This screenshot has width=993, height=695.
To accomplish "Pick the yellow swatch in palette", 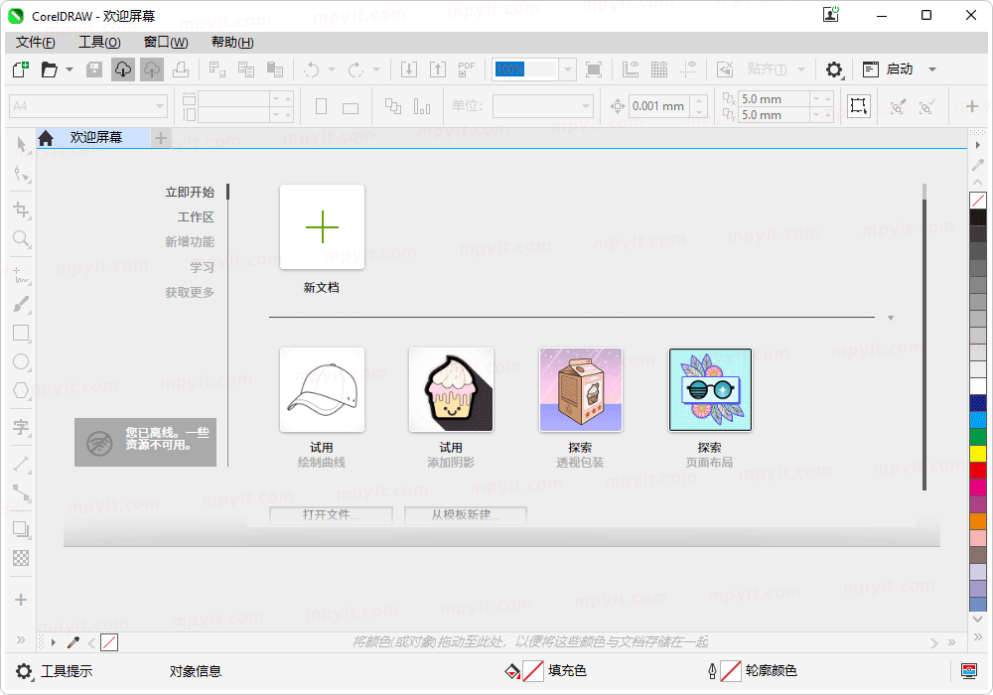I will click(978, 454).
